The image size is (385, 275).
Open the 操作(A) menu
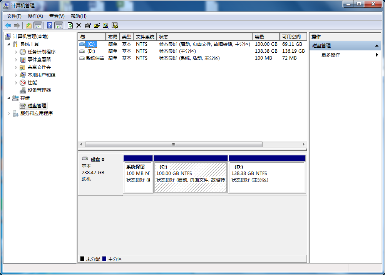coord(35,16)
